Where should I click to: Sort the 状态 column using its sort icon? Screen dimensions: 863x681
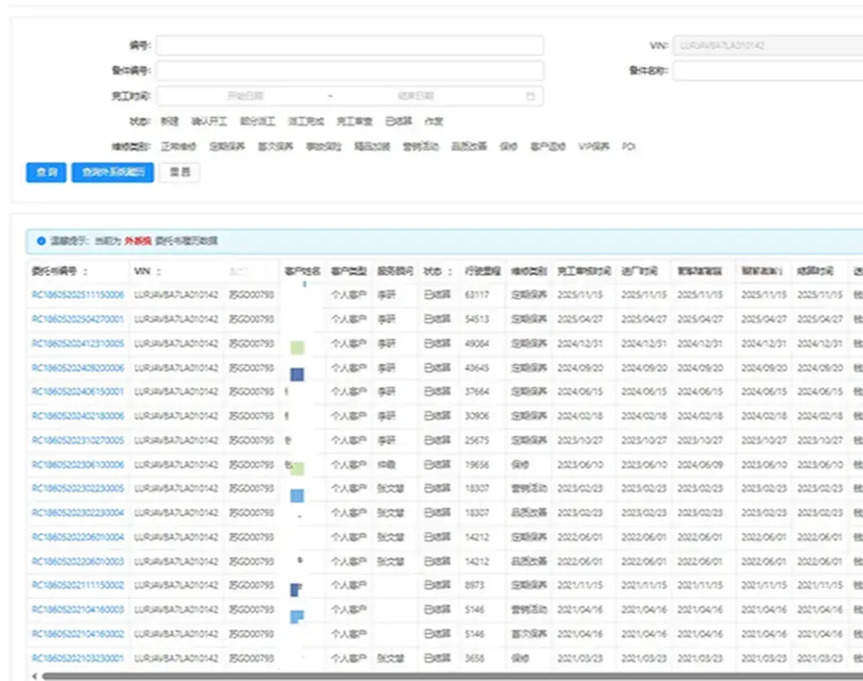tap(450, 272)
